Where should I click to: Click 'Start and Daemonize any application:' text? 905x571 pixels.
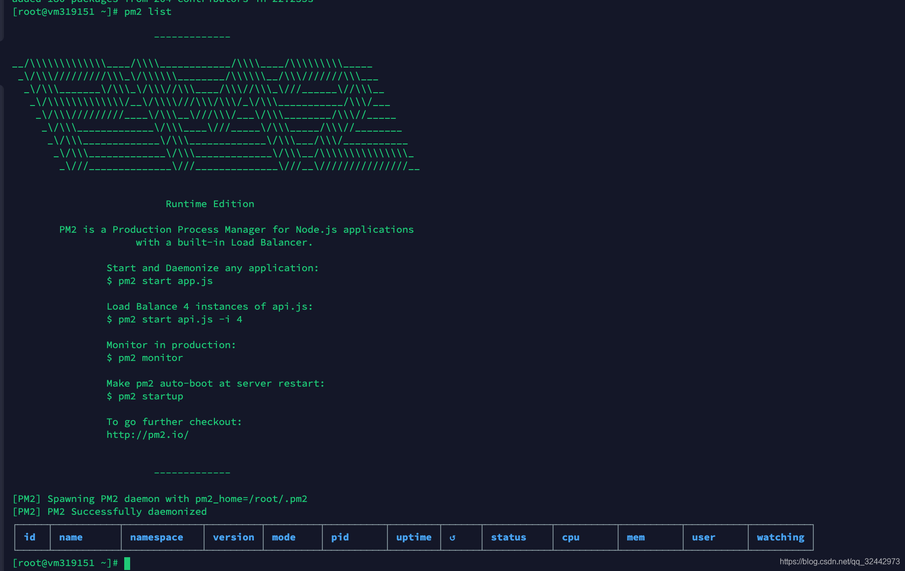point(213,268)
